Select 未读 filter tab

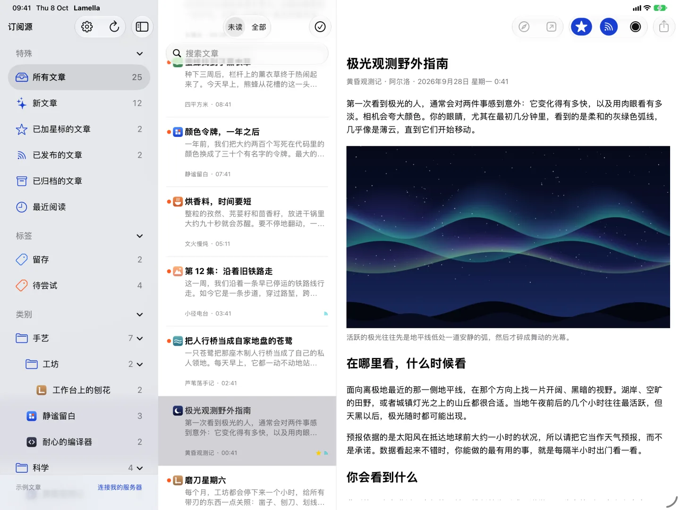coord(235,27)
